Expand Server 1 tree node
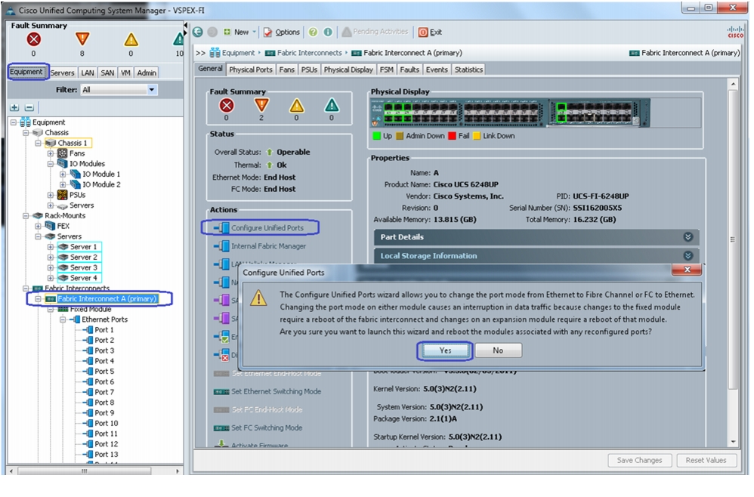The image size is (754, 497). pyautogui.click(x=51, y=247)
